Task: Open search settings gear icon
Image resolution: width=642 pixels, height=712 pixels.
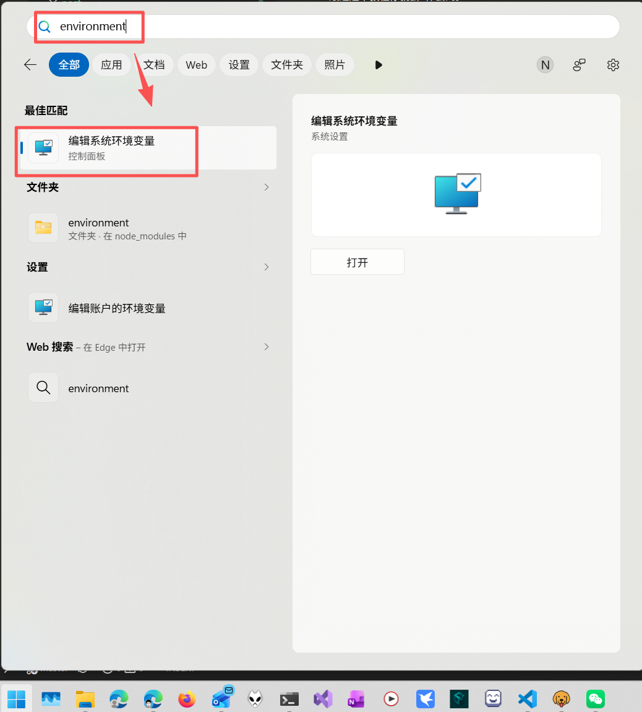Action: pyautogui.click(x=613, y=65)
